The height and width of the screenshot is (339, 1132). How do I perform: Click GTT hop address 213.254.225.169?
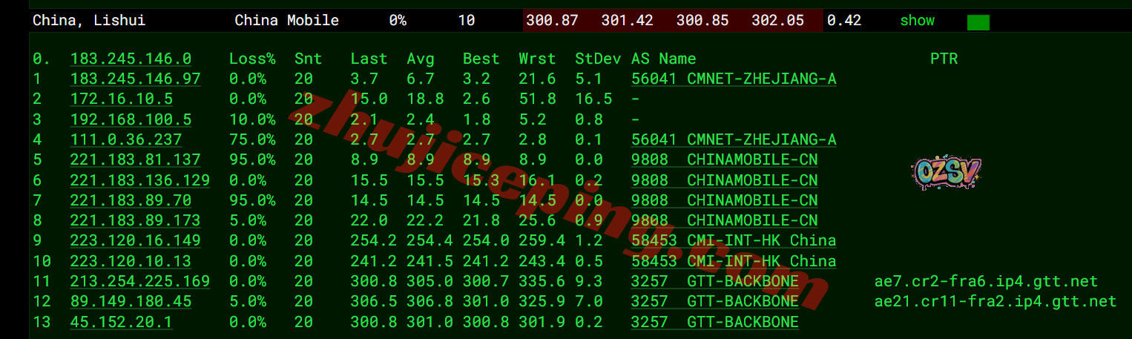click(139, 281)
